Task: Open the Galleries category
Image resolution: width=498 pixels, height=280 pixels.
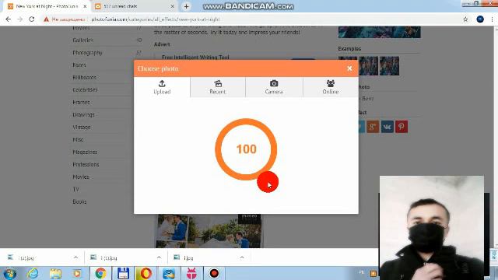Action: tap(83, 40)
